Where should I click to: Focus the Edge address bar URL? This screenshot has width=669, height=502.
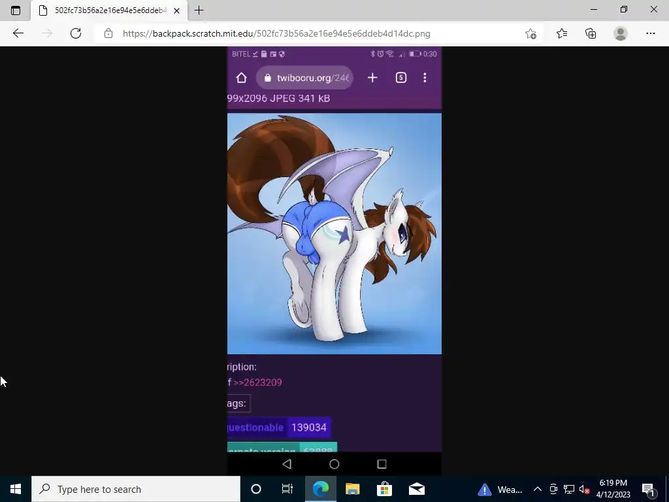tap(276, 34)
